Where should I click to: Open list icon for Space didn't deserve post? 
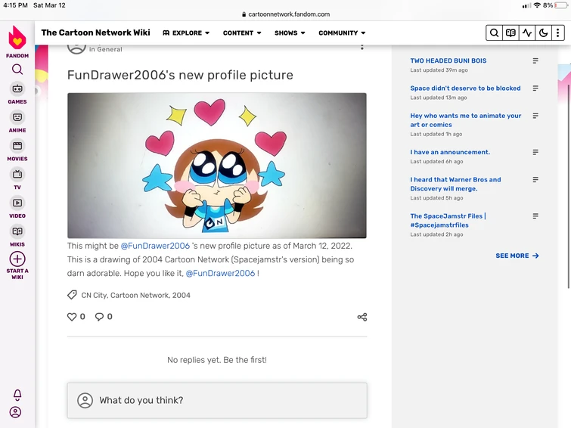[535, 88]
